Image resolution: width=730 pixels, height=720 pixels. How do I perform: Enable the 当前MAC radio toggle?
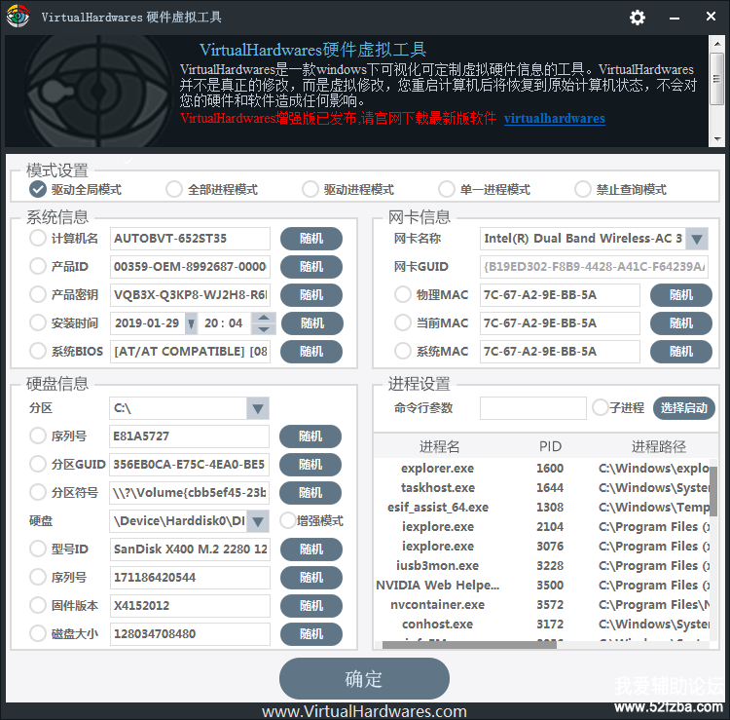tap(403, 322)
